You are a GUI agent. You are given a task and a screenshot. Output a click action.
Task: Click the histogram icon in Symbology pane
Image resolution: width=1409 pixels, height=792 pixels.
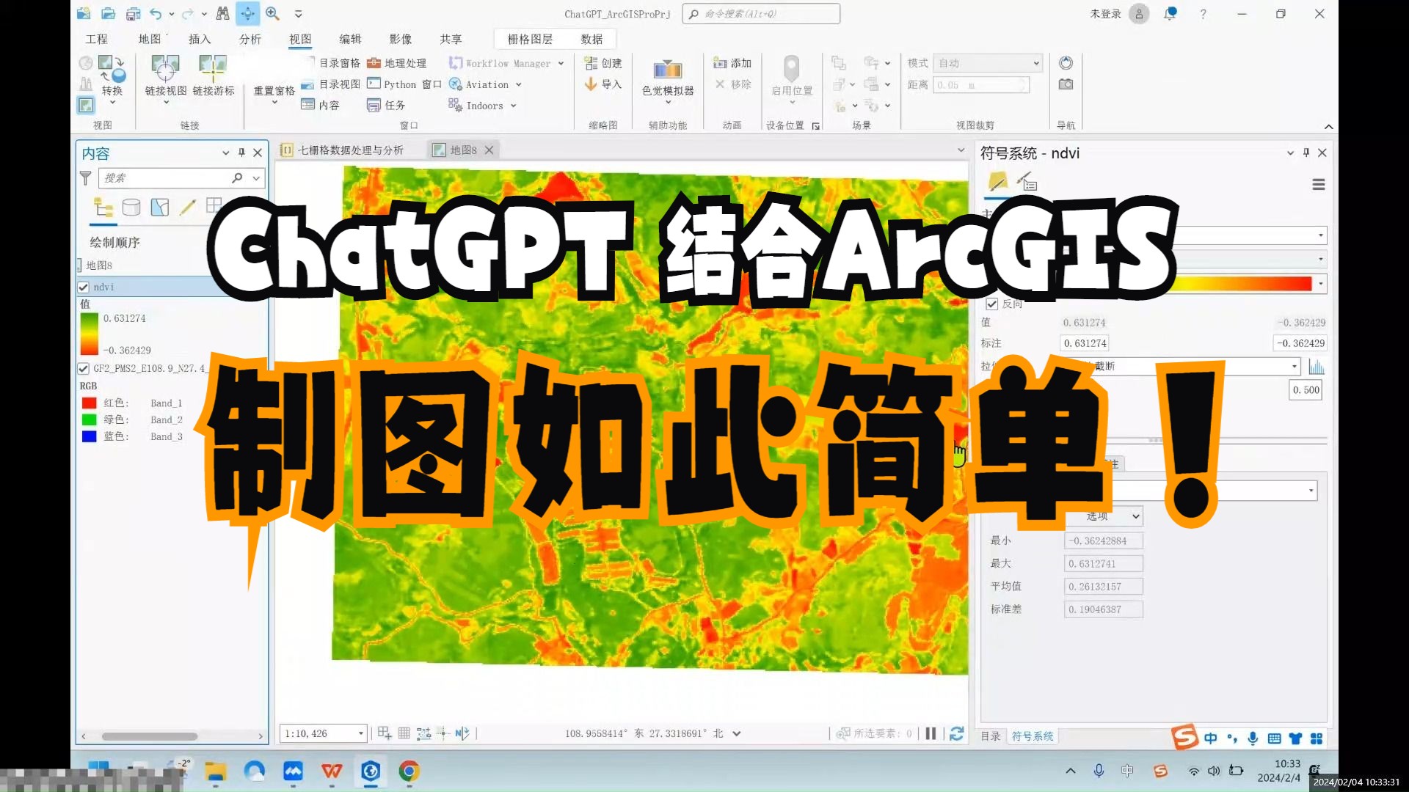(x=1317, y=367)
